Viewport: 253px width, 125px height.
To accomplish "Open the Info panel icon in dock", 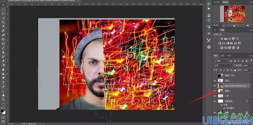I will [x=209, y=20].
